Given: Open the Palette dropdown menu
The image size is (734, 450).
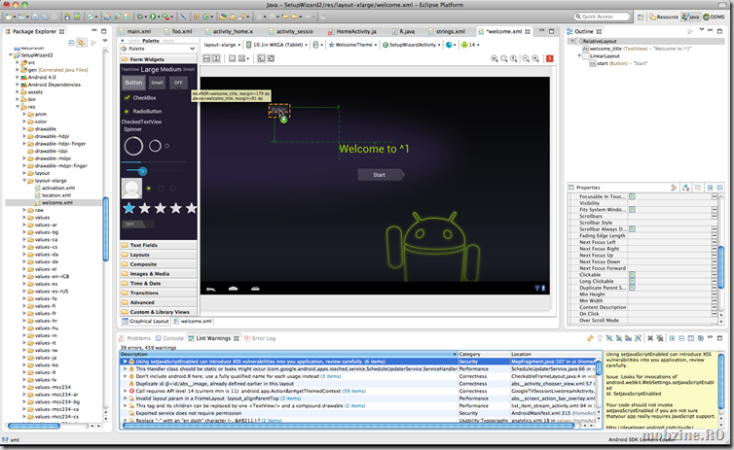Looking at the screenshot, I should (x=193, y=48).
